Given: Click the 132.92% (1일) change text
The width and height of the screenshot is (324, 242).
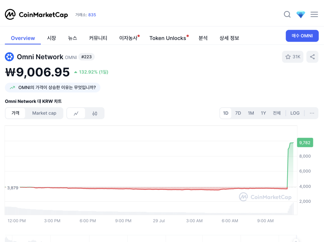Looking at the screenshot, I should click(93, 72).
